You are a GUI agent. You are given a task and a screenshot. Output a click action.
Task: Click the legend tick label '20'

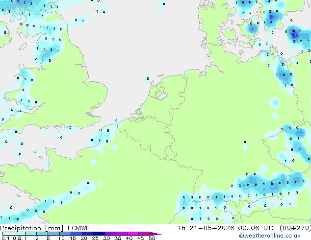(x=84, y=238)
